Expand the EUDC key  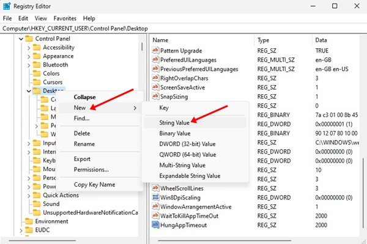point(21,230)
